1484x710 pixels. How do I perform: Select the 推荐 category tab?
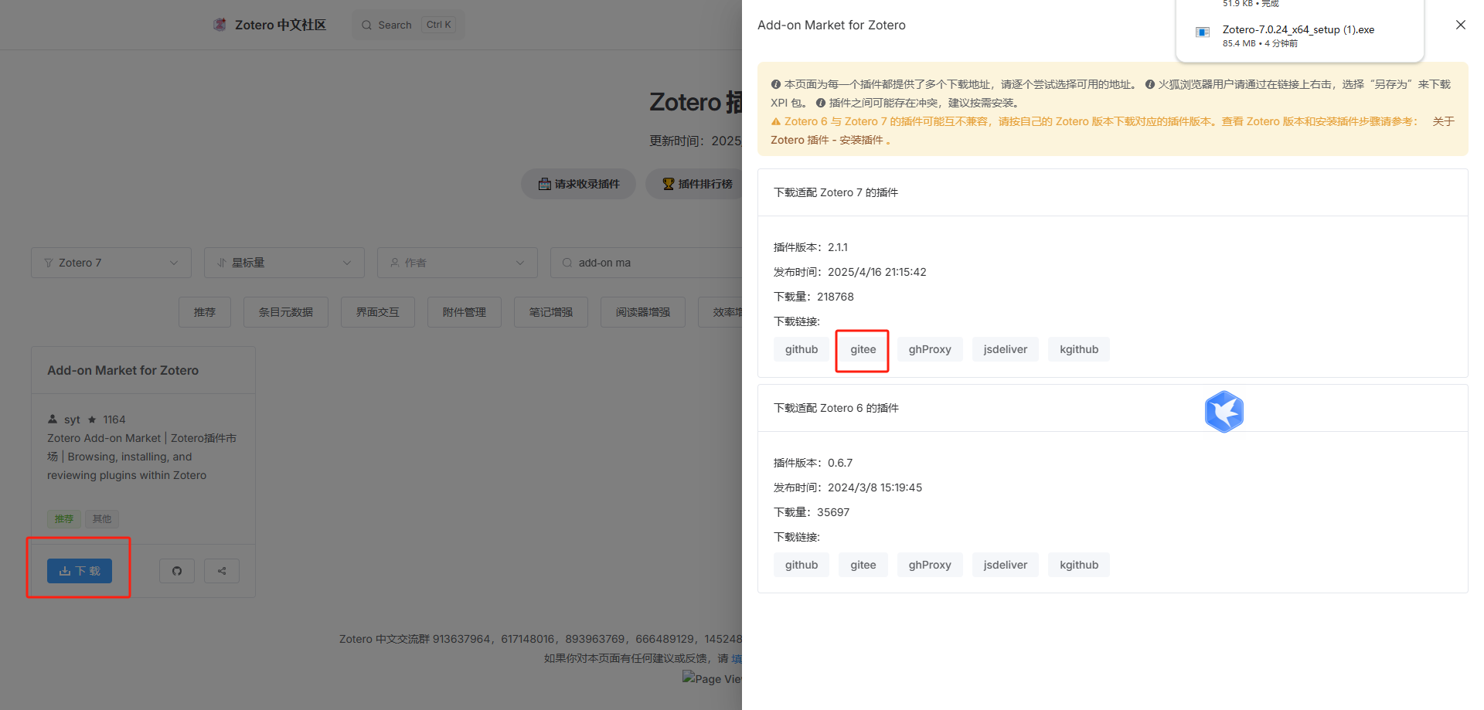pos(205,312)
